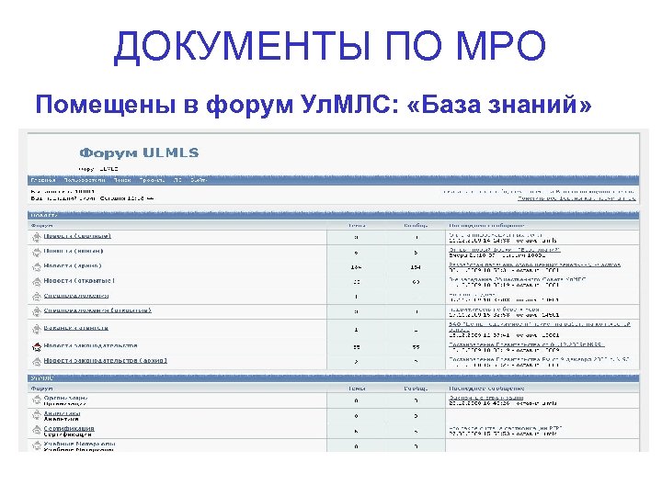Open Постановление Правительства link in Новости законодательства row

pos(527,344)
